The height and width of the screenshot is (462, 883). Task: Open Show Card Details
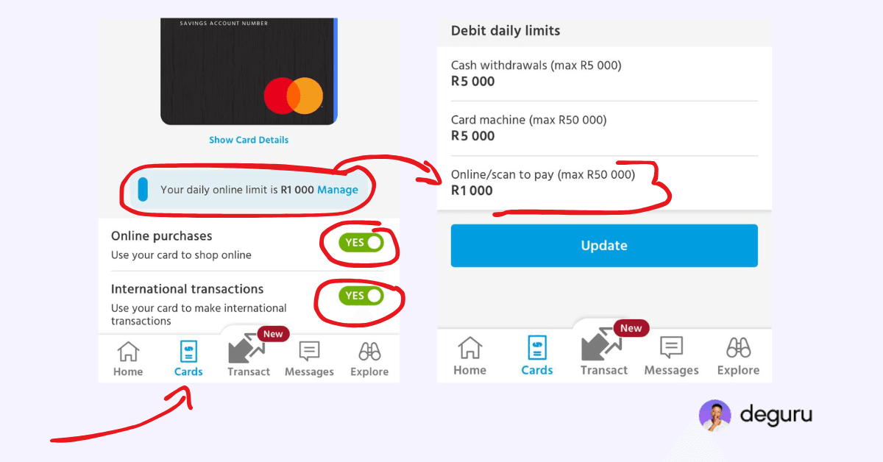click(x=249, y=140)
